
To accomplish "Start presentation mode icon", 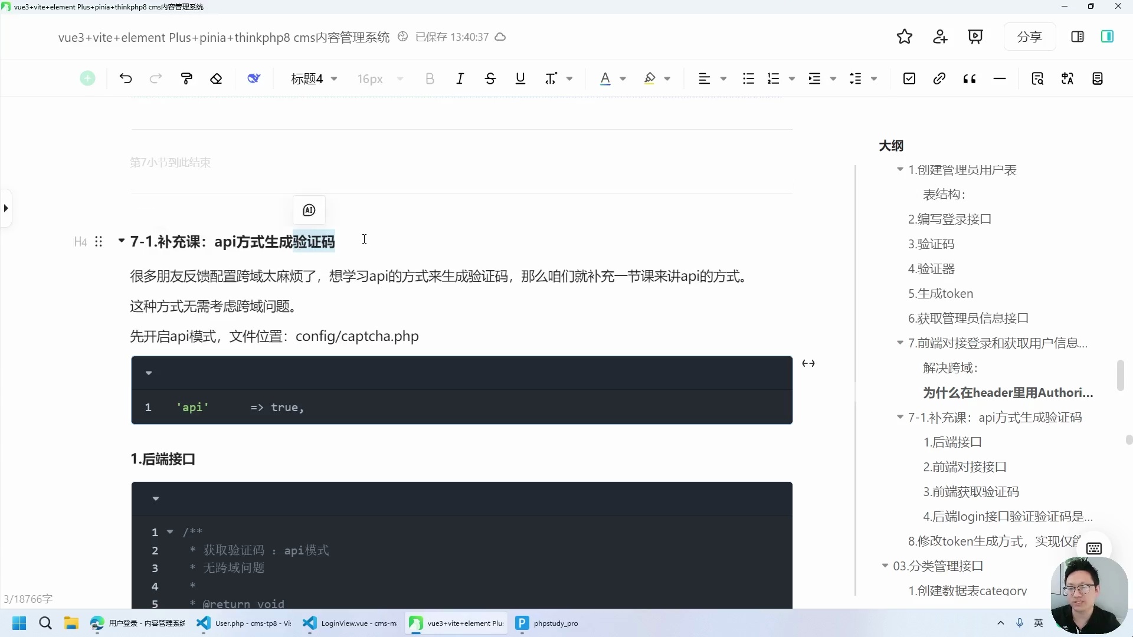I will (x=975, y=37).
